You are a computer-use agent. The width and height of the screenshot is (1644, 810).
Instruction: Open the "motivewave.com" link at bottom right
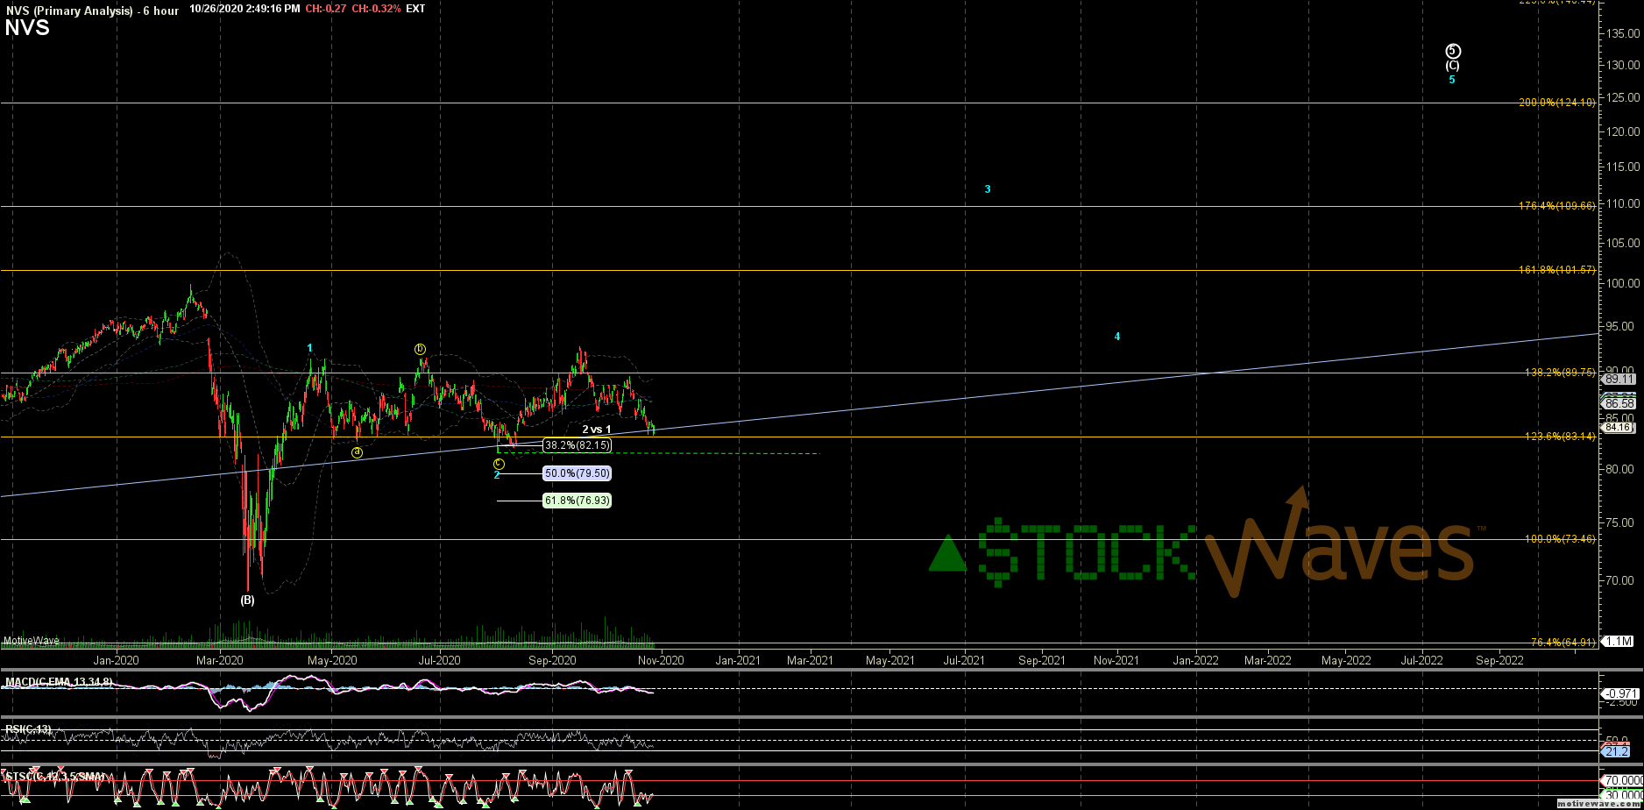[1601, 803]
